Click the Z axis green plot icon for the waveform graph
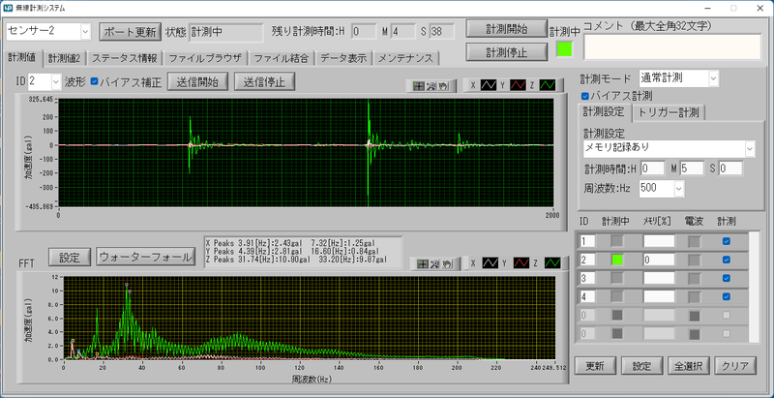The image size is (774, 398). click(x=548, y=85)
